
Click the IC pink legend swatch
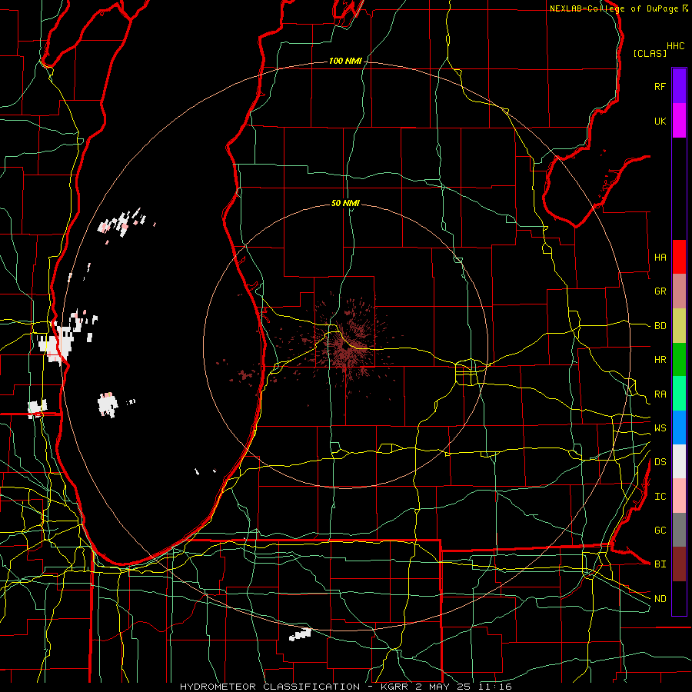[679, 496]
